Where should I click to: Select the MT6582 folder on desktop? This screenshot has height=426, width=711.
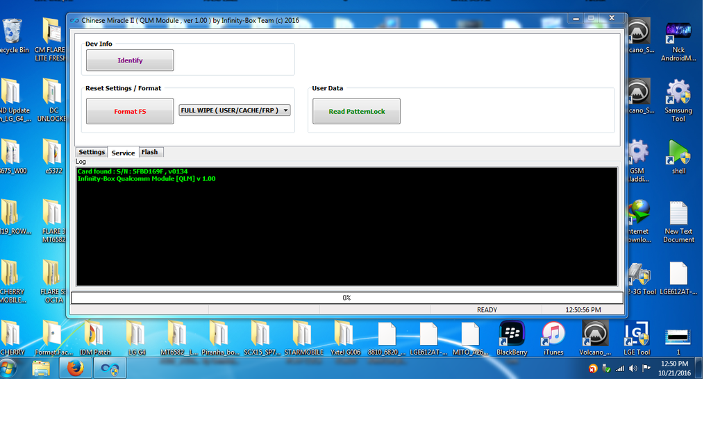pos(178,338)
